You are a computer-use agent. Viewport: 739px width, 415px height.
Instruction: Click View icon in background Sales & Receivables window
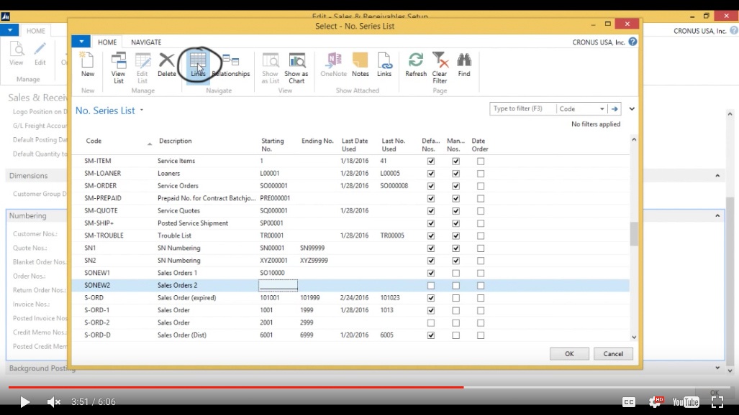coord(17,53)
